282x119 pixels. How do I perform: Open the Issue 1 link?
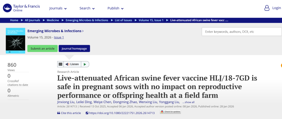coord(59,37)
